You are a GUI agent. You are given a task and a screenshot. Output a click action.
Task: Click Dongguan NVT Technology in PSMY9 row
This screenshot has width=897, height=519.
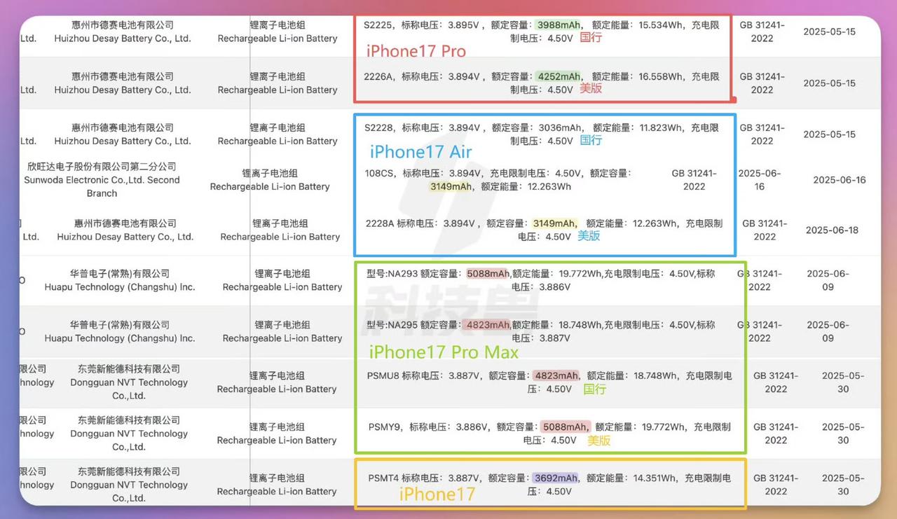[129, 434]
